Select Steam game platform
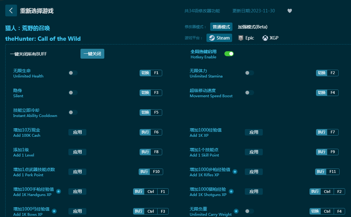This screenshot has width=351, height=217. [x=219, y=38]
